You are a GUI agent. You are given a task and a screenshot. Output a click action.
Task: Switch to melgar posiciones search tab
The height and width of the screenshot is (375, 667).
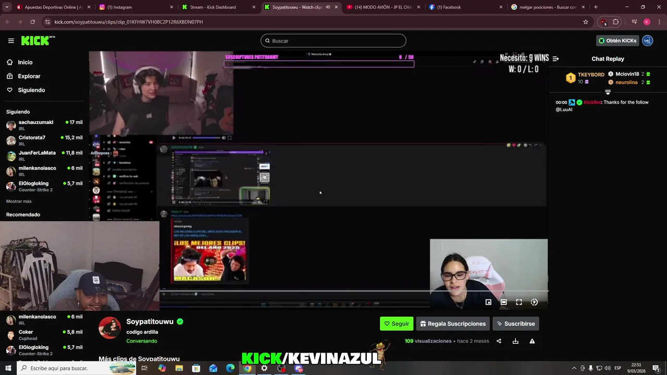548,7
